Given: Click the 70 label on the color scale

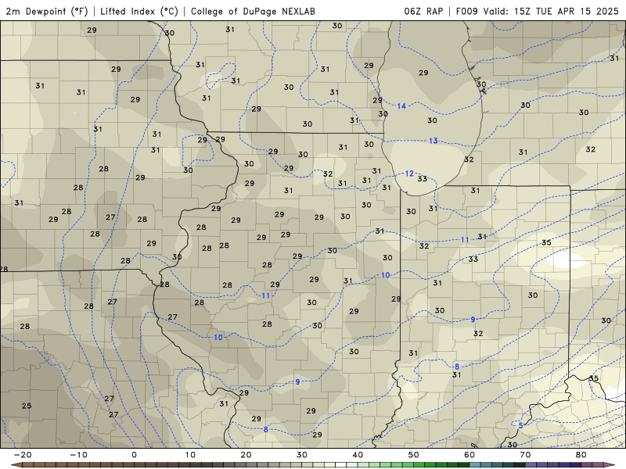Looking at the screenshot, I should (x=525, y=455).
